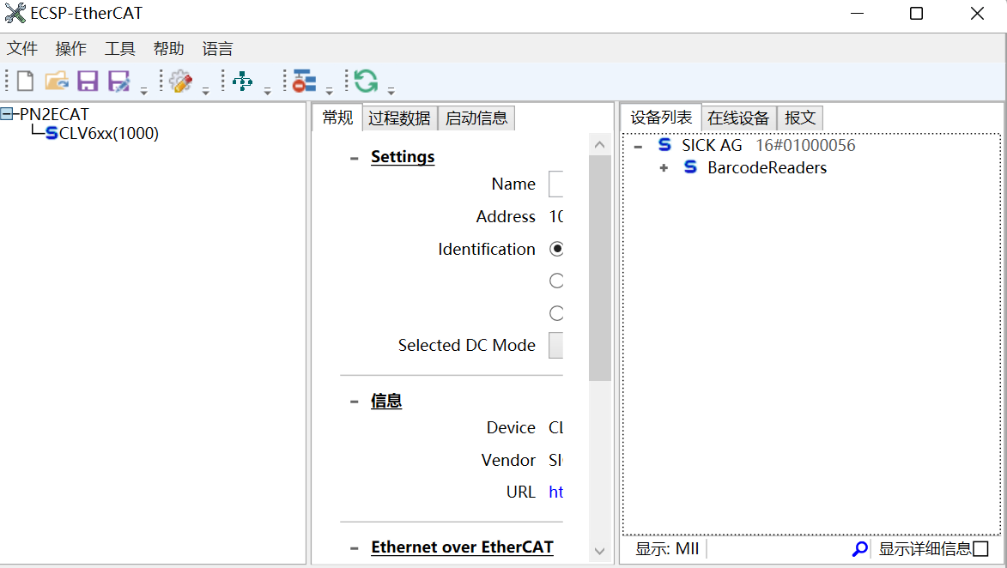Click the Selected DC Mode label
The image size is (1007, 568).
pos(467,345)
